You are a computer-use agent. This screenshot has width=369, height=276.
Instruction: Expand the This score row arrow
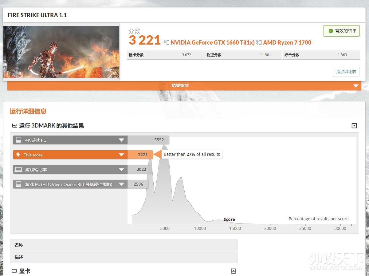click(x=121, y=155)
